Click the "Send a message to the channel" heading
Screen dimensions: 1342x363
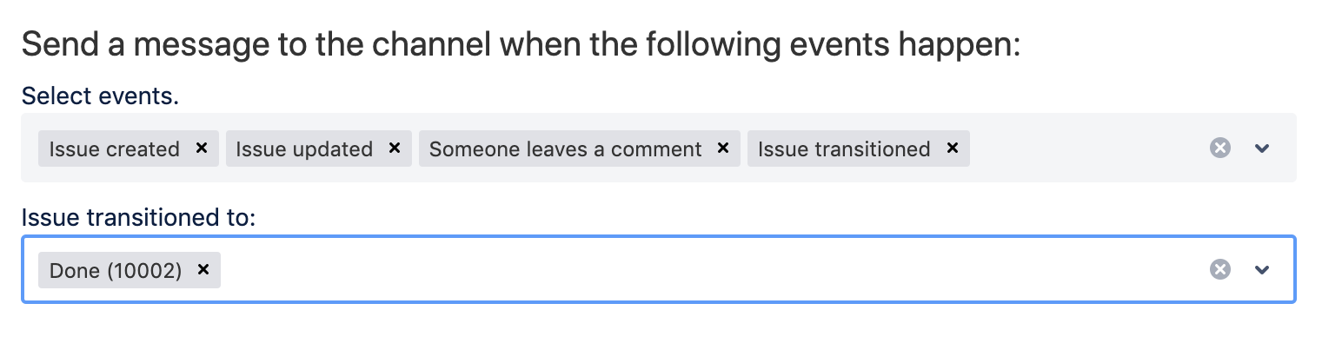point(520,43)
